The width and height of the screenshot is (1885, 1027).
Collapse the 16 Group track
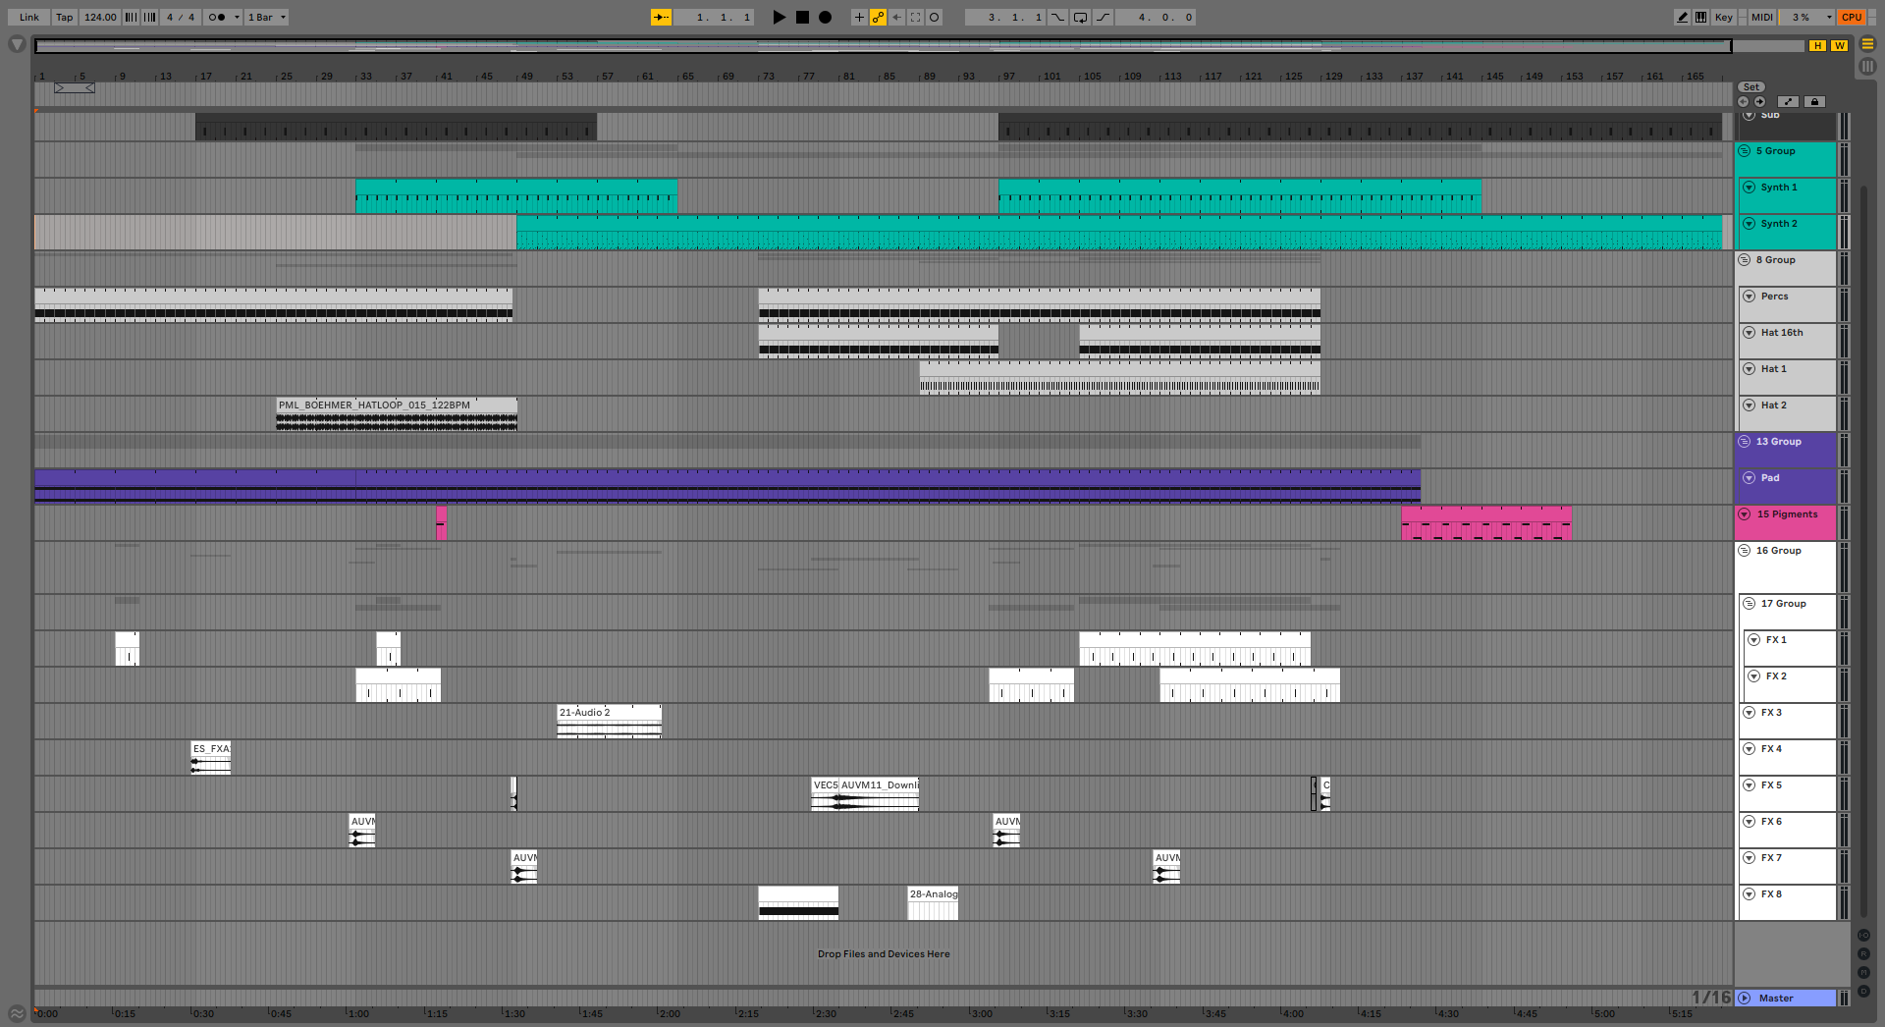pyautogui.click(x=1745, y=551)
